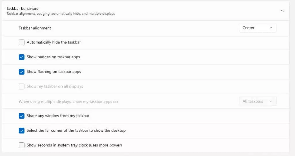295x156 pixels.
Task: Click the chevron arrow beside All taskbars
Action: [x=271, y=101]
